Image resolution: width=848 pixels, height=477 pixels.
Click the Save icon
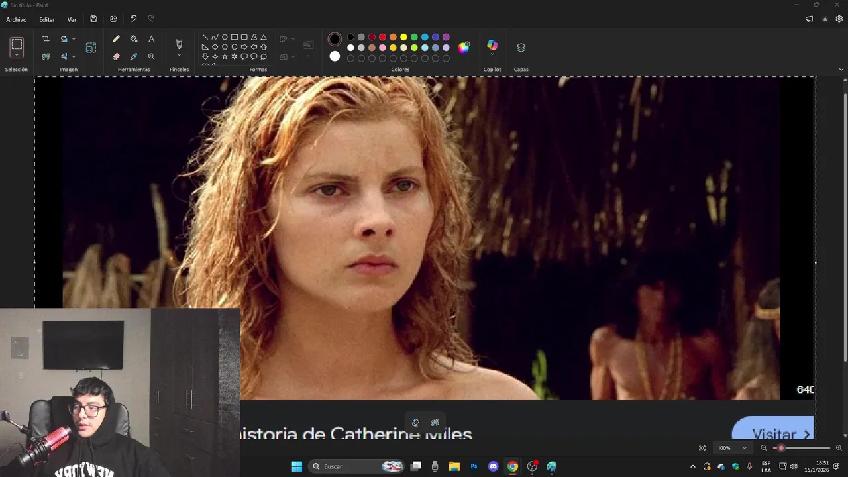93,19
